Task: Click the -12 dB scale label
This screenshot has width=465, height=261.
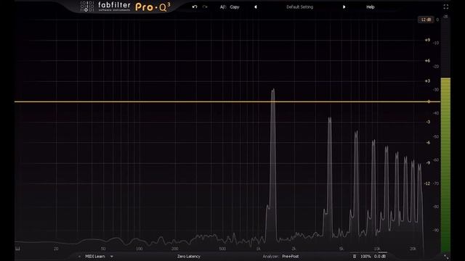Action: point(427,183)
